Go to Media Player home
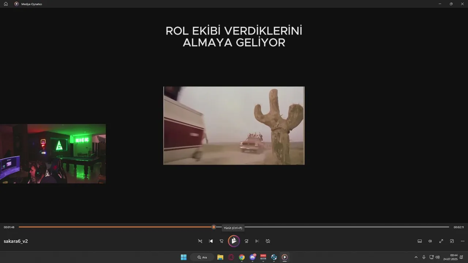 point(5,4)
